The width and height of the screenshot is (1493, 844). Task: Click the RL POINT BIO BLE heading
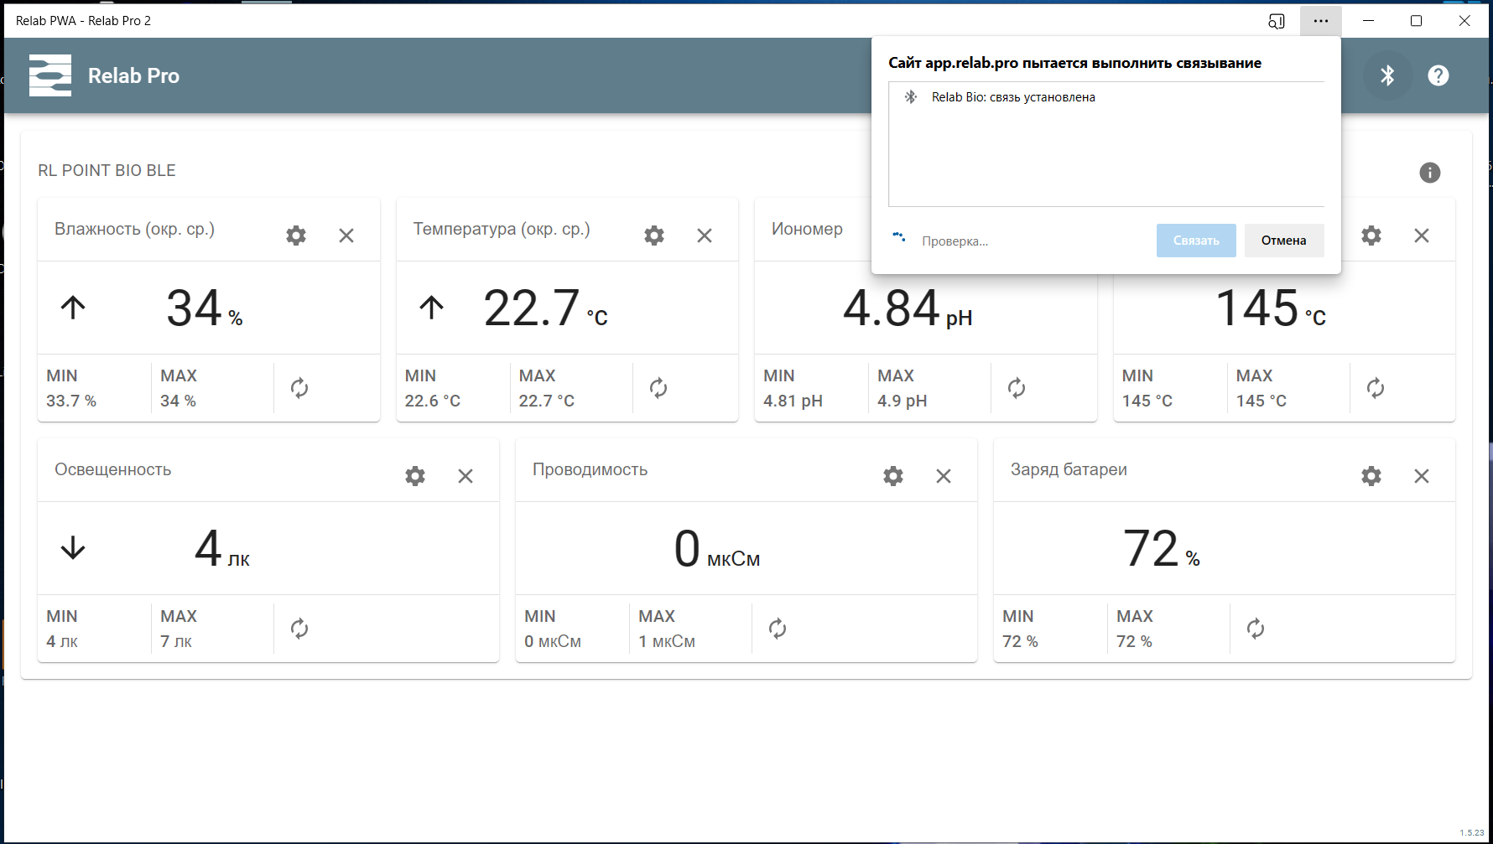(107, 170)
